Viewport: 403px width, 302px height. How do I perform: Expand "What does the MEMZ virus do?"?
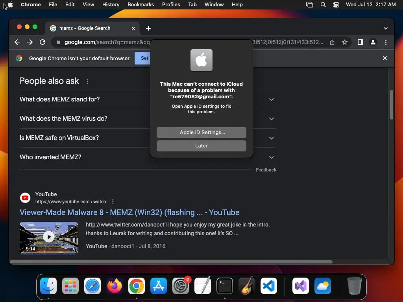148,119
